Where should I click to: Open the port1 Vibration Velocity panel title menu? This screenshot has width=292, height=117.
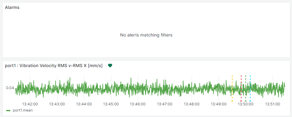coord(54,66)
